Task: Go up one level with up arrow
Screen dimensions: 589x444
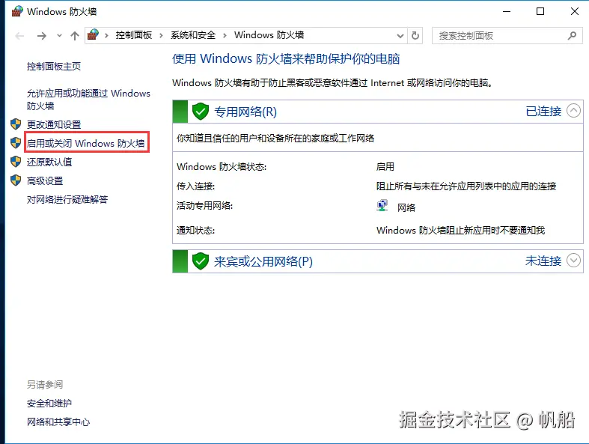Action: [75, 36]
